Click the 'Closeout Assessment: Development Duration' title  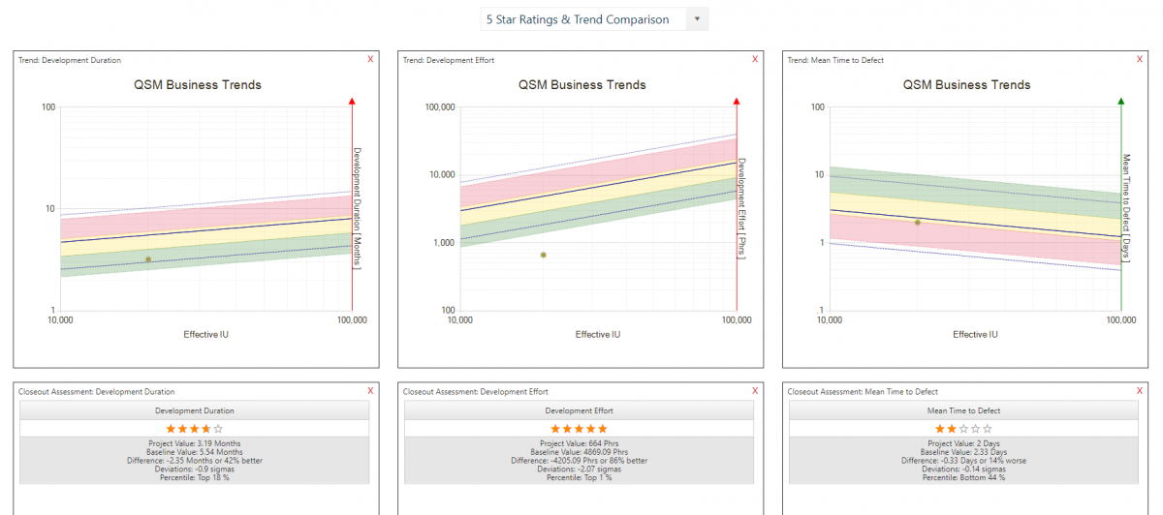tap(97, 392)
